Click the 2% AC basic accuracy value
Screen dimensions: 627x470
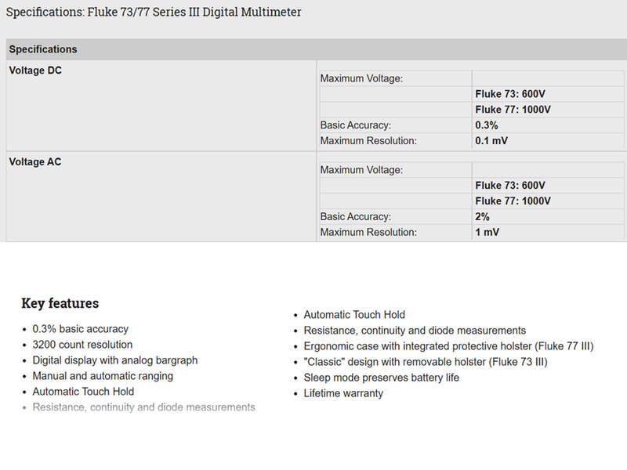tap(482, 217)
